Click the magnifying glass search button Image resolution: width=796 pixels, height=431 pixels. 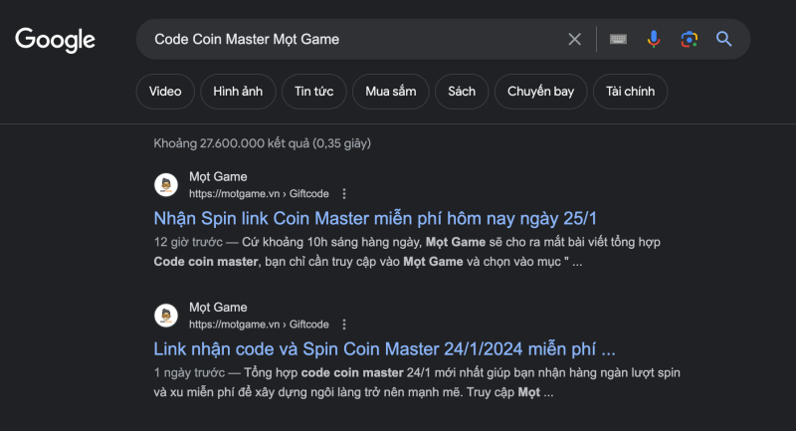coord(724,39)
